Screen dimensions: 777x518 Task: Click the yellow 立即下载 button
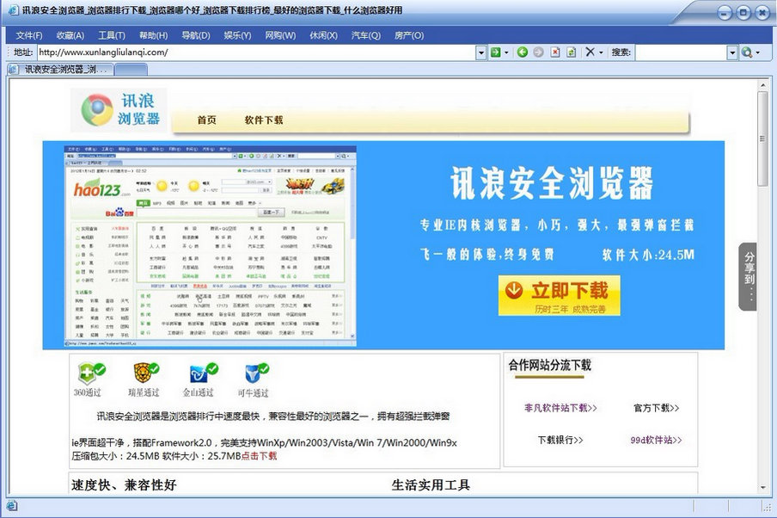[560, 295]
